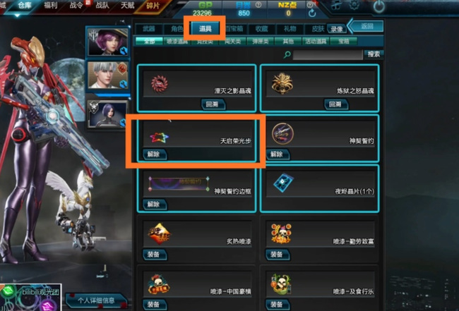Screen dimensions: 459x311
Task: Click 解除 under 天启荣光步
Action: [154, 154]
